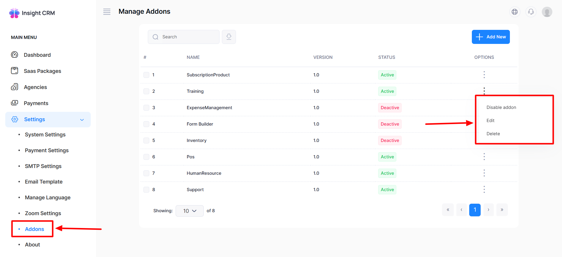562x257 pixels.
Task: Open the Addons settings link
Action: (x=34, y=229)
